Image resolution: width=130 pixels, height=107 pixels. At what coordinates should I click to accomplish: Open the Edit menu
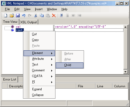tap(17, 9)
